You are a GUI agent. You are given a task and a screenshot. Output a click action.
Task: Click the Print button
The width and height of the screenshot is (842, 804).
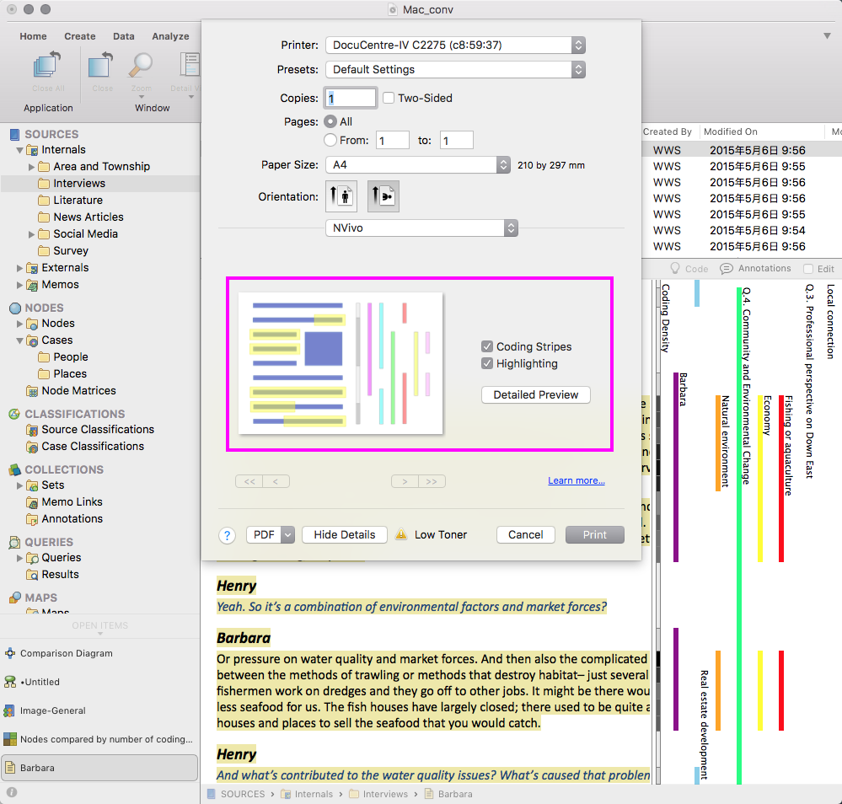(x=594, y=535)
